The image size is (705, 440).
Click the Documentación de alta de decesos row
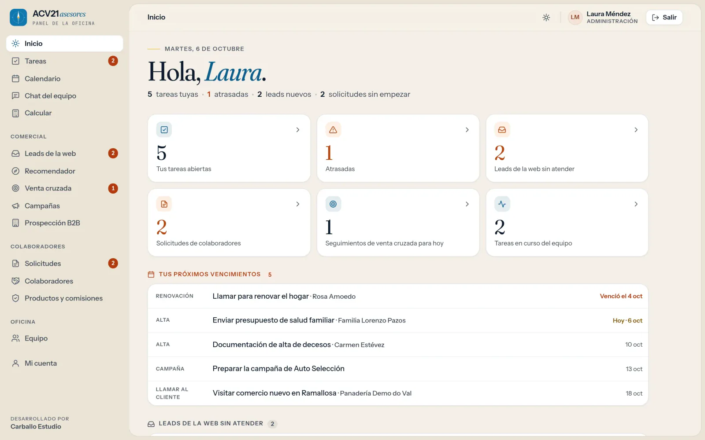coord(398,345)
